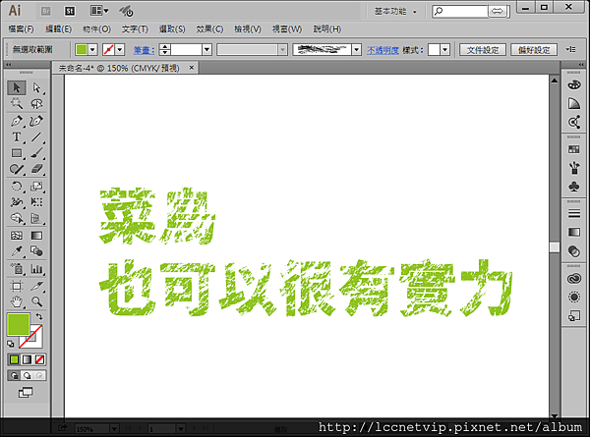Viewport: 590px width, 437px height.
Task: Open brush definition dropdown
Action: point(356,50)
